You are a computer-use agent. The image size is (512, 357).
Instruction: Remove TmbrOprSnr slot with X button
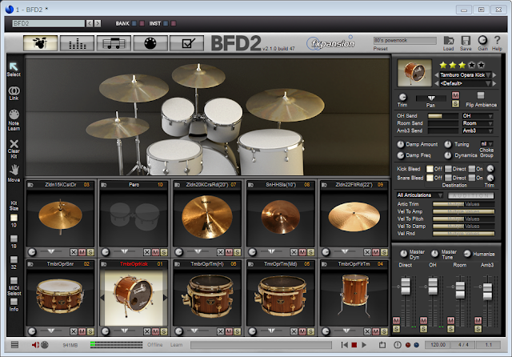tap(74, 331)
